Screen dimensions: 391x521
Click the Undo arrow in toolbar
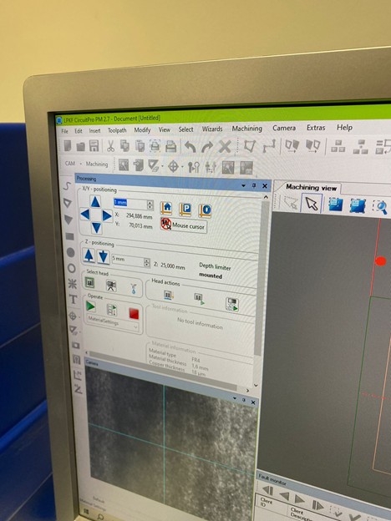pos(190,147)
